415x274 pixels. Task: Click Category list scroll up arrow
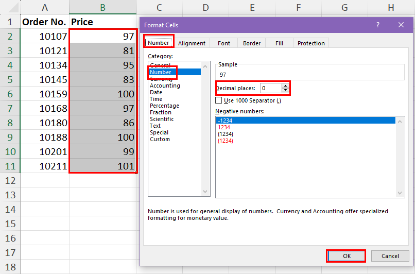coord(205,66)
